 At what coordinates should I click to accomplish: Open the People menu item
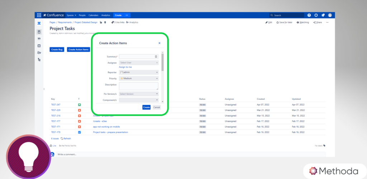coord(82,15)
